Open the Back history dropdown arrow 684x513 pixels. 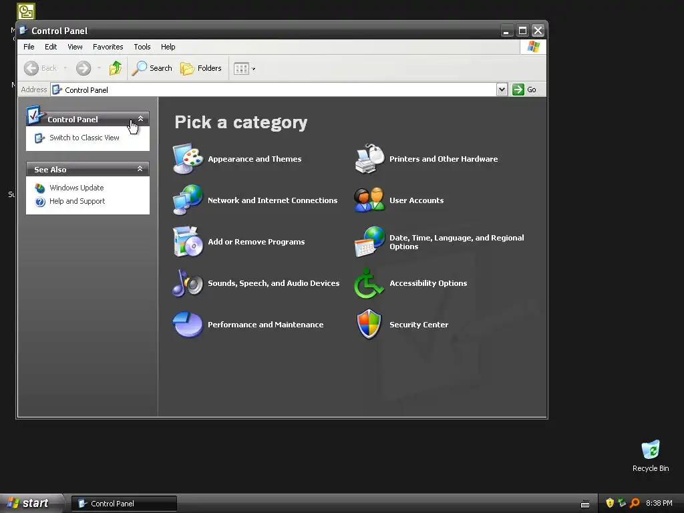tap(65, 68)
